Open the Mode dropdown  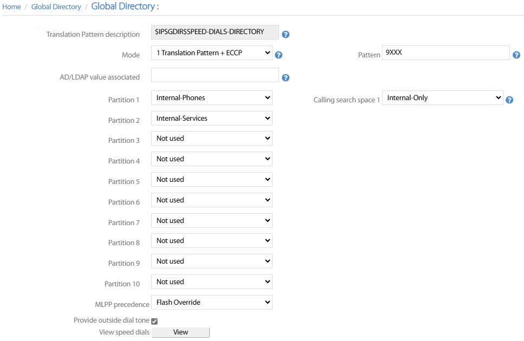coord(211,53)
